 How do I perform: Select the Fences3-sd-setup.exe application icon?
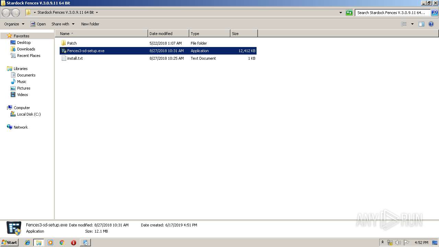[x=64, y=51]
